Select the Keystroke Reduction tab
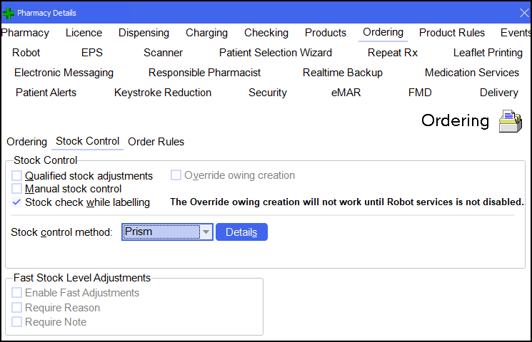Screen dimensions: 532x342 tap(163, 93)
